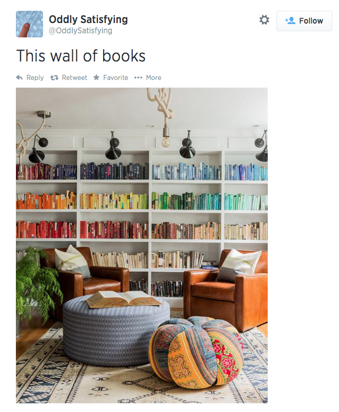Click the hanging rope light bulb in photo

tap(166, 142)
